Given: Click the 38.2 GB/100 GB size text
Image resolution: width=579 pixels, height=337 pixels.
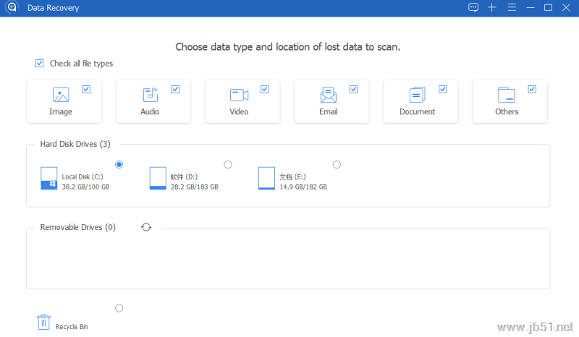Looking at the screenshot, I should coord(85,187).
